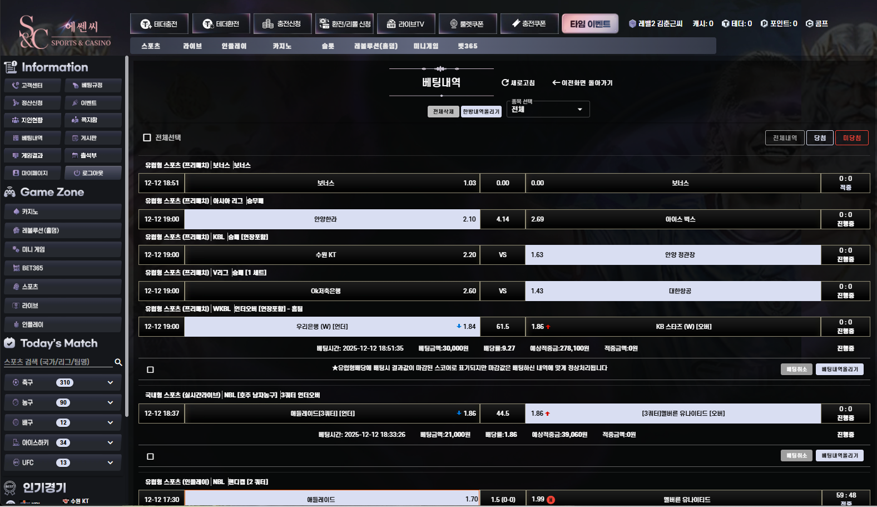Click the 새로고침 refresh icon

[x=505, y=83]
